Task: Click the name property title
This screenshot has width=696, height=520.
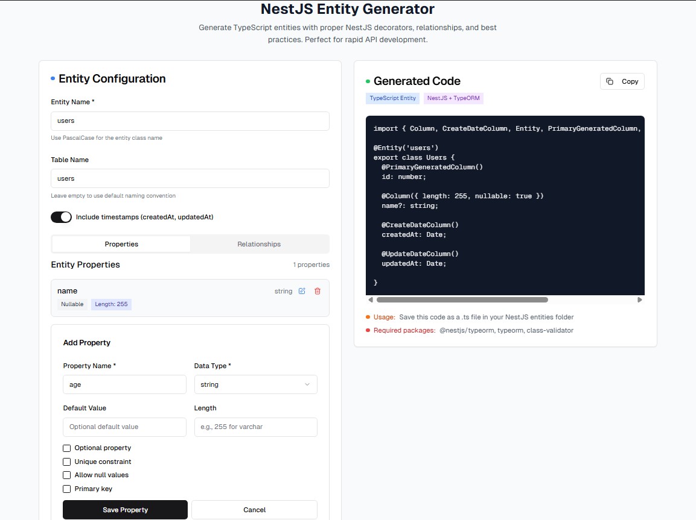Action: (68, 291)
